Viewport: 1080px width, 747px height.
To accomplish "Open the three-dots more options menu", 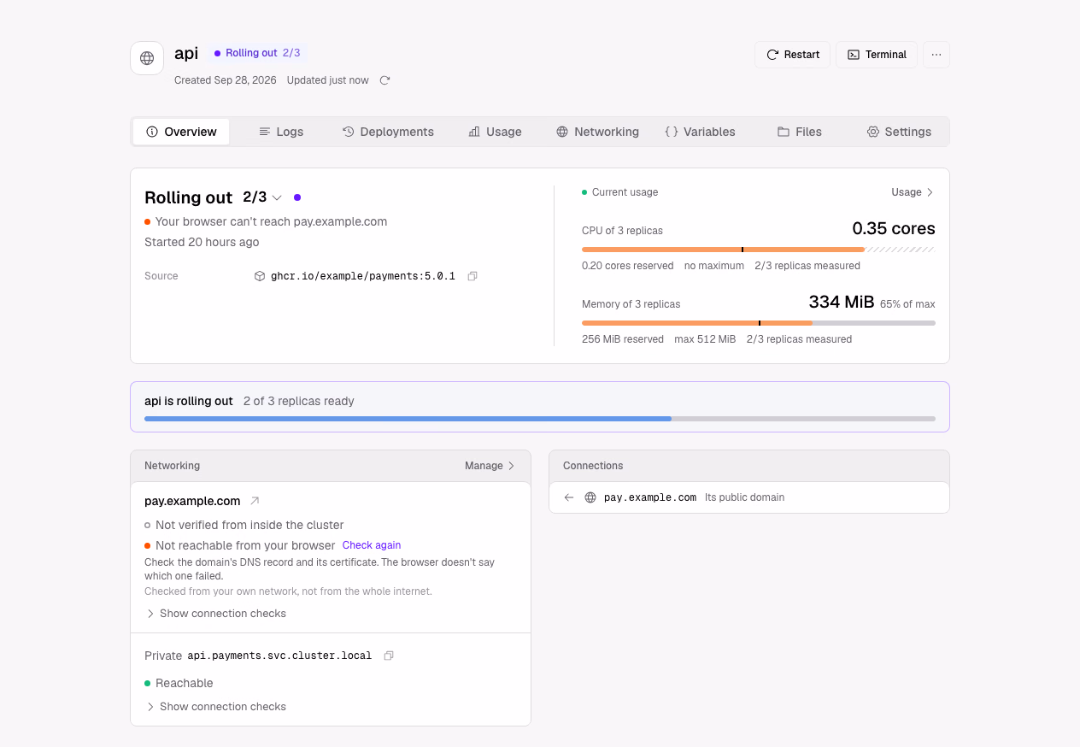I will pyautogui.click(x=936, y=55).
